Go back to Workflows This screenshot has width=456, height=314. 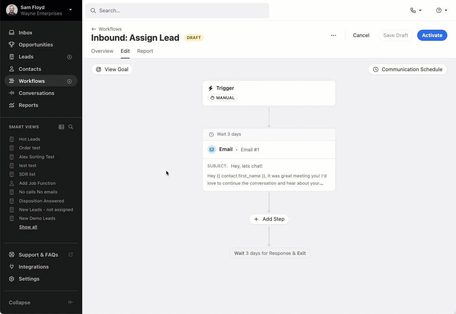click(107, 29)
